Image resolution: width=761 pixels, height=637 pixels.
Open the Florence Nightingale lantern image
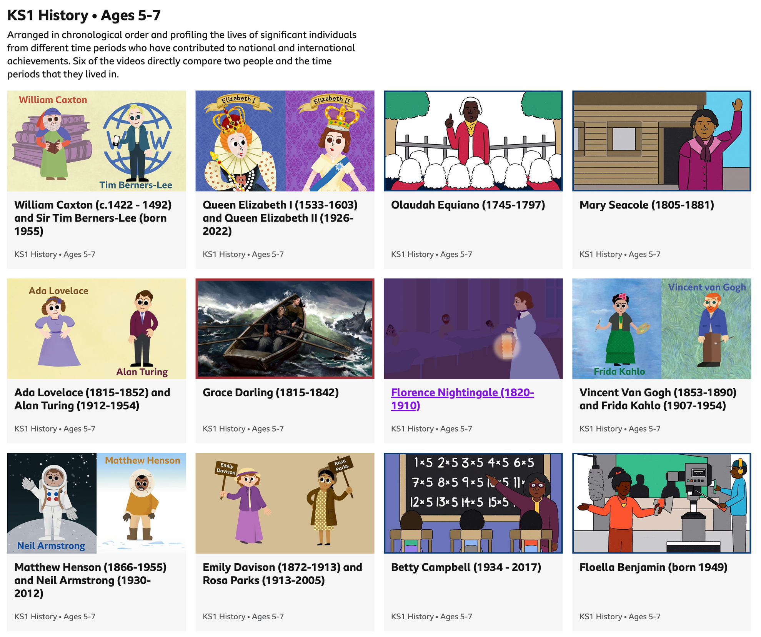473,329
